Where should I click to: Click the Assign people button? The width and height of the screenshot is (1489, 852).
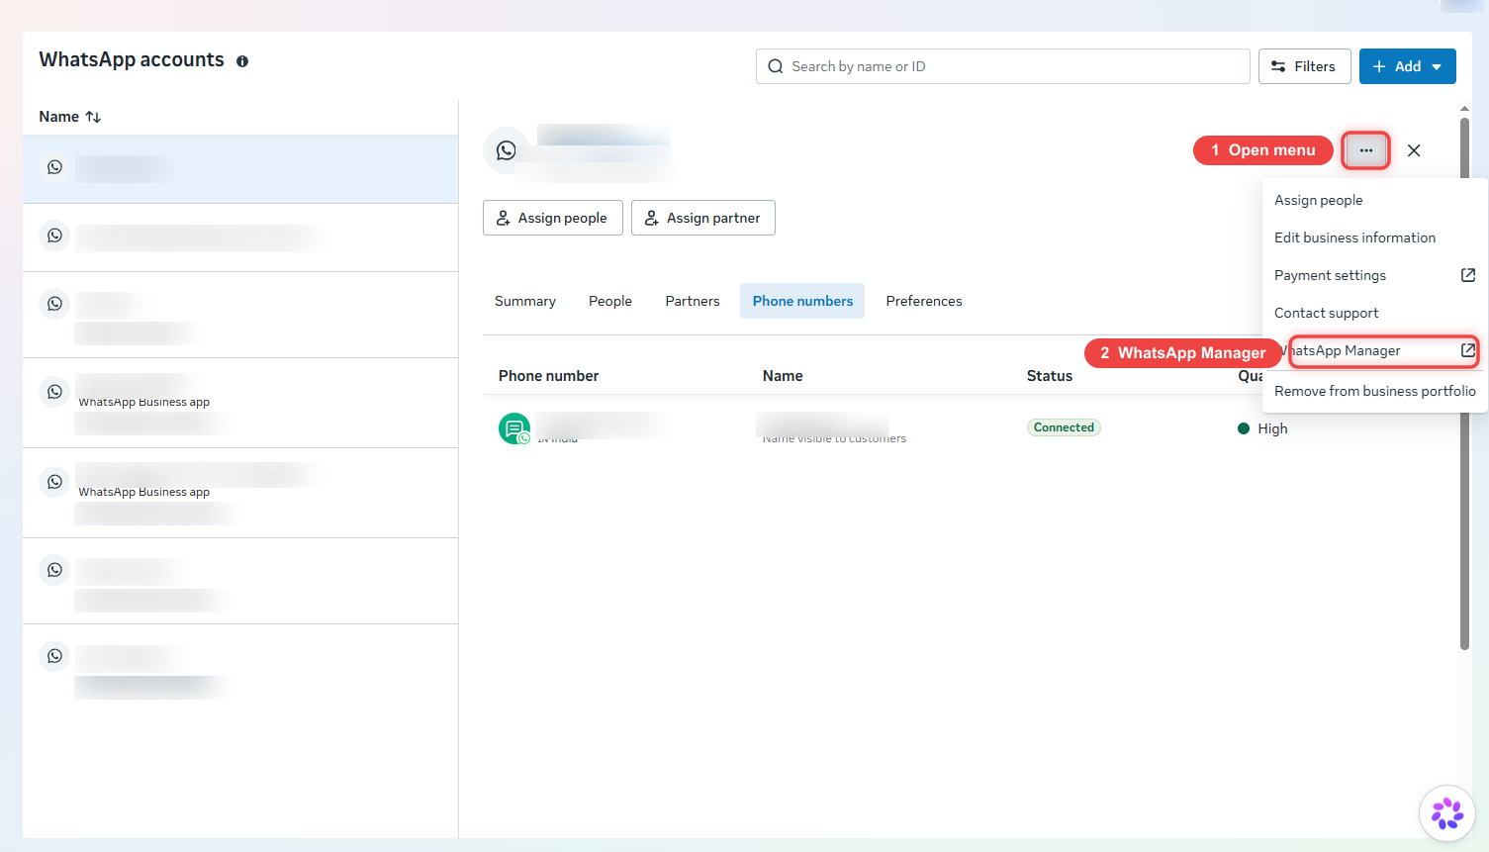(x=552, y=218)
